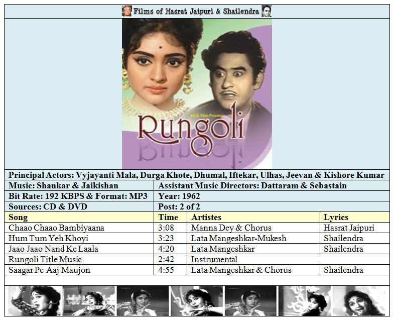
Task: Click the time value '2:42'
Action: [x=166, y=260]
